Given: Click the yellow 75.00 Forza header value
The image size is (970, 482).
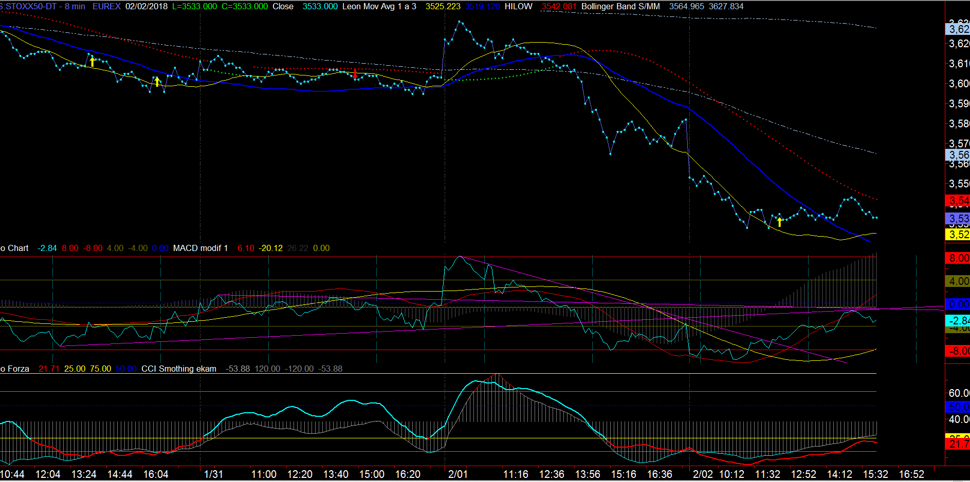Looking at the screenshot, I should tap(101, 369).
